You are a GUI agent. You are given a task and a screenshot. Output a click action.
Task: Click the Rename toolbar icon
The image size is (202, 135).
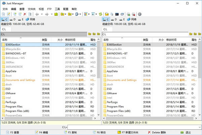(30, 14)
